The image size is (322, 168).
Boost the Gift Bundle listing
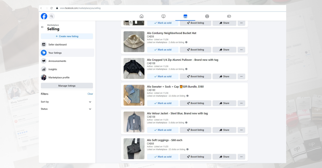pos(195,103)
